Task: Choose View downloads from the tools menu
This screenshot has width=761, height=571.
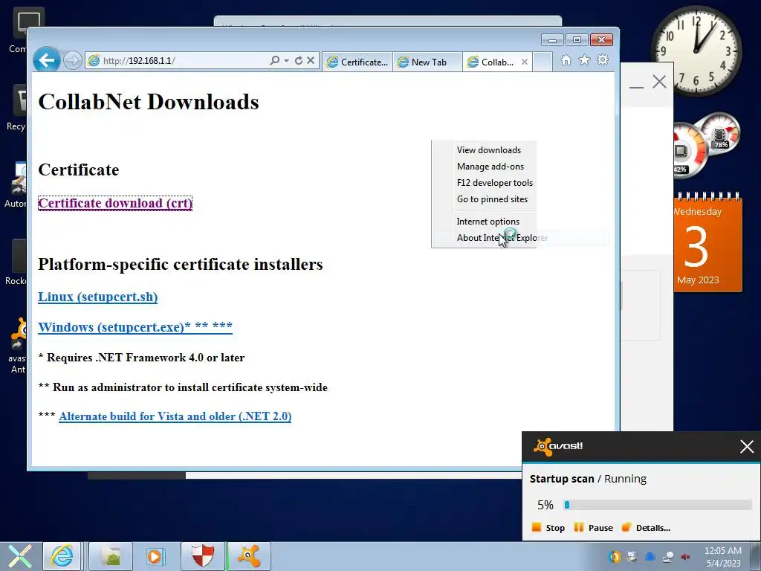Action: point(489,150)
